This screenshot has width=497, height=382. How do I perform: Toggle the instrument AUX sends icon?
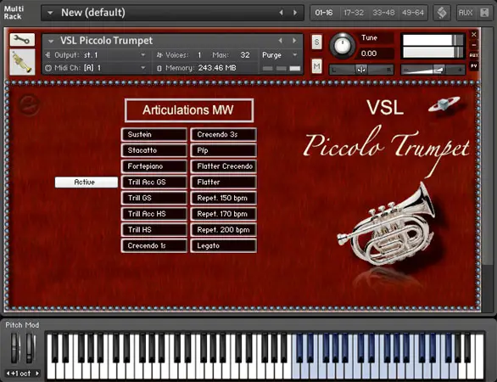click(x=474, y=55)
